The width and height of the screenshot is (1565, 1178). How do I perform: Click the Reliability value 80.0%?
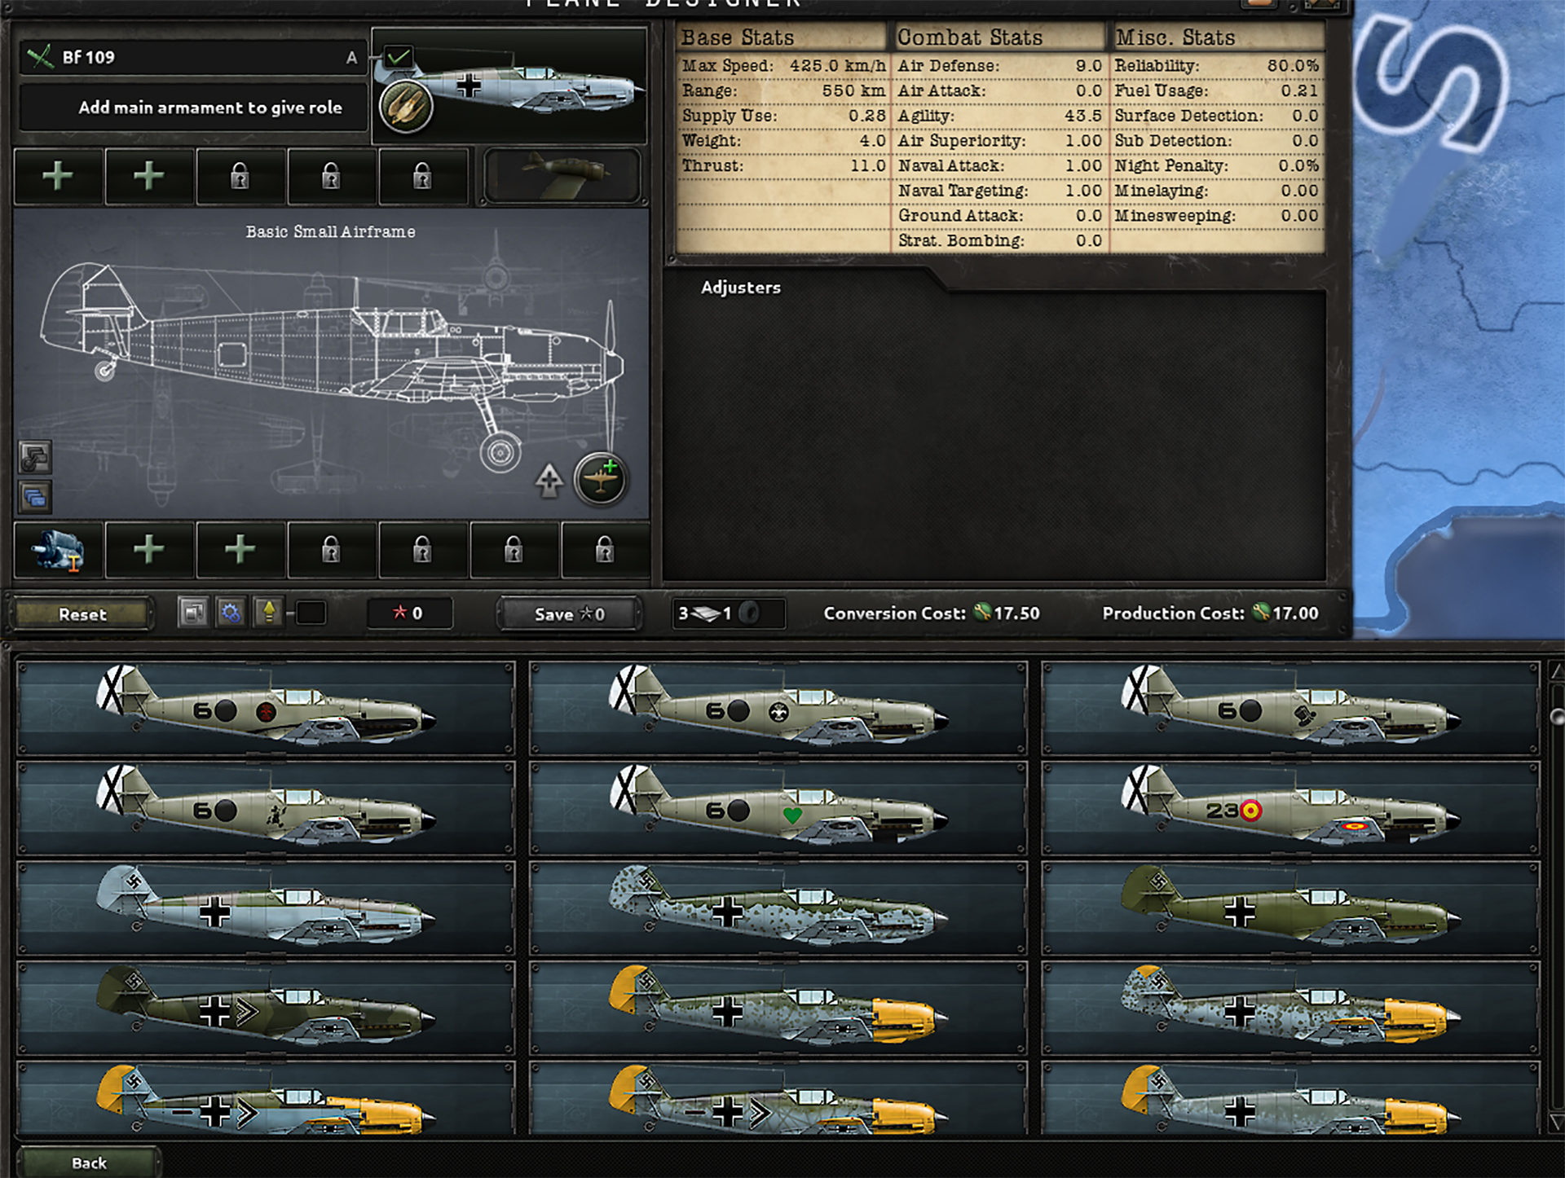point(1293,66)
